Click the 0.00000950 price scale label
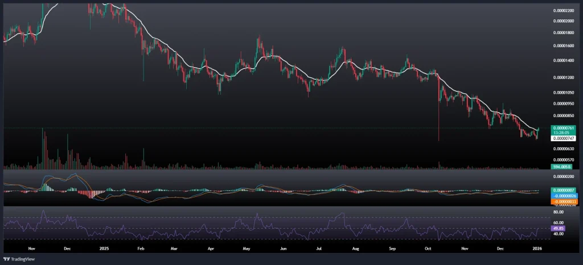The height and width of the screenshot is (265, 583). pyautogui.click(x=563, y=103)
